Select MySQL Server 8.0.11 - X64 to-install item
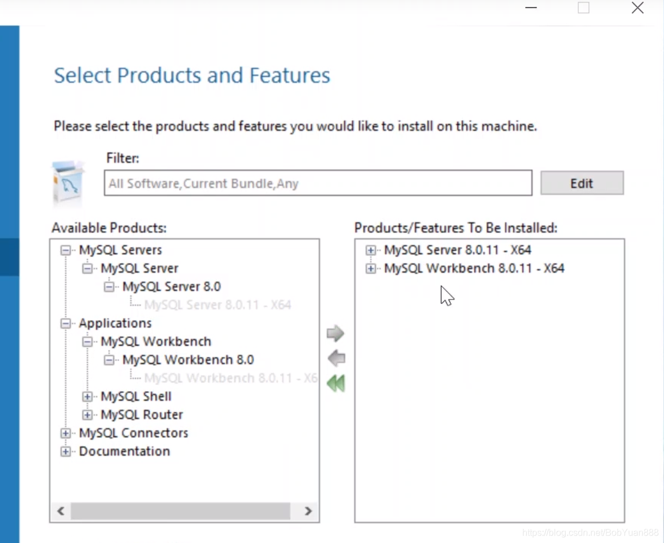The height and width of the screenshot is (543, 664). [457, 250]
